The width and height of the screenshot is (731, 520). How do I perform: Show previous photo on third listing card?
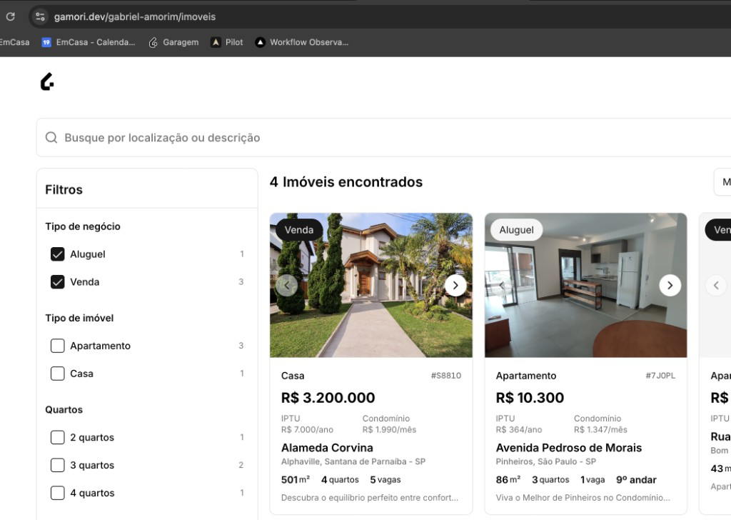coord(716,286)
